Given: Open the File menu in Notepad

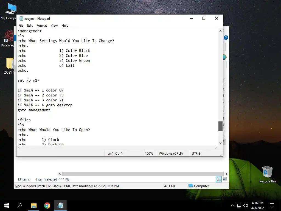Looking at the screenshot, I should click(x=21, y=26).
